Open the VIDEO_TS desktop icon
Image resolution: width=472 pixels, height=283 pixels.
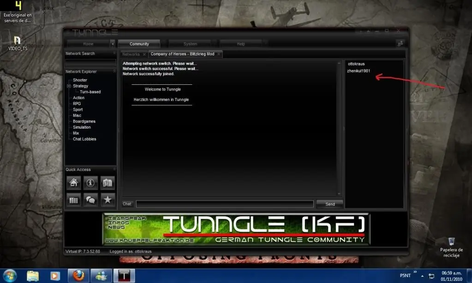pyautogui.click(x=18, y=44)
